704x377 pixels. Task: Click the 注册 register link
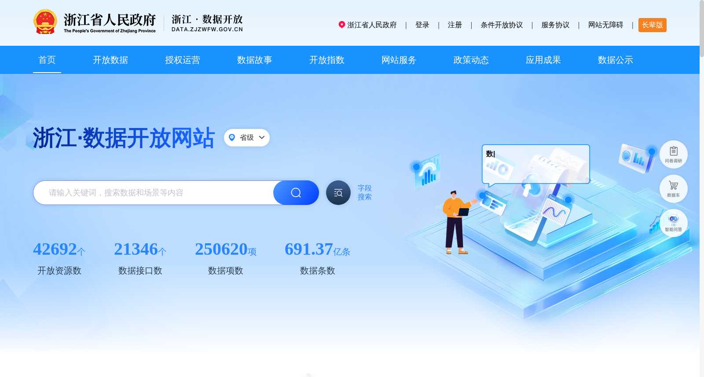coord(455,25)
